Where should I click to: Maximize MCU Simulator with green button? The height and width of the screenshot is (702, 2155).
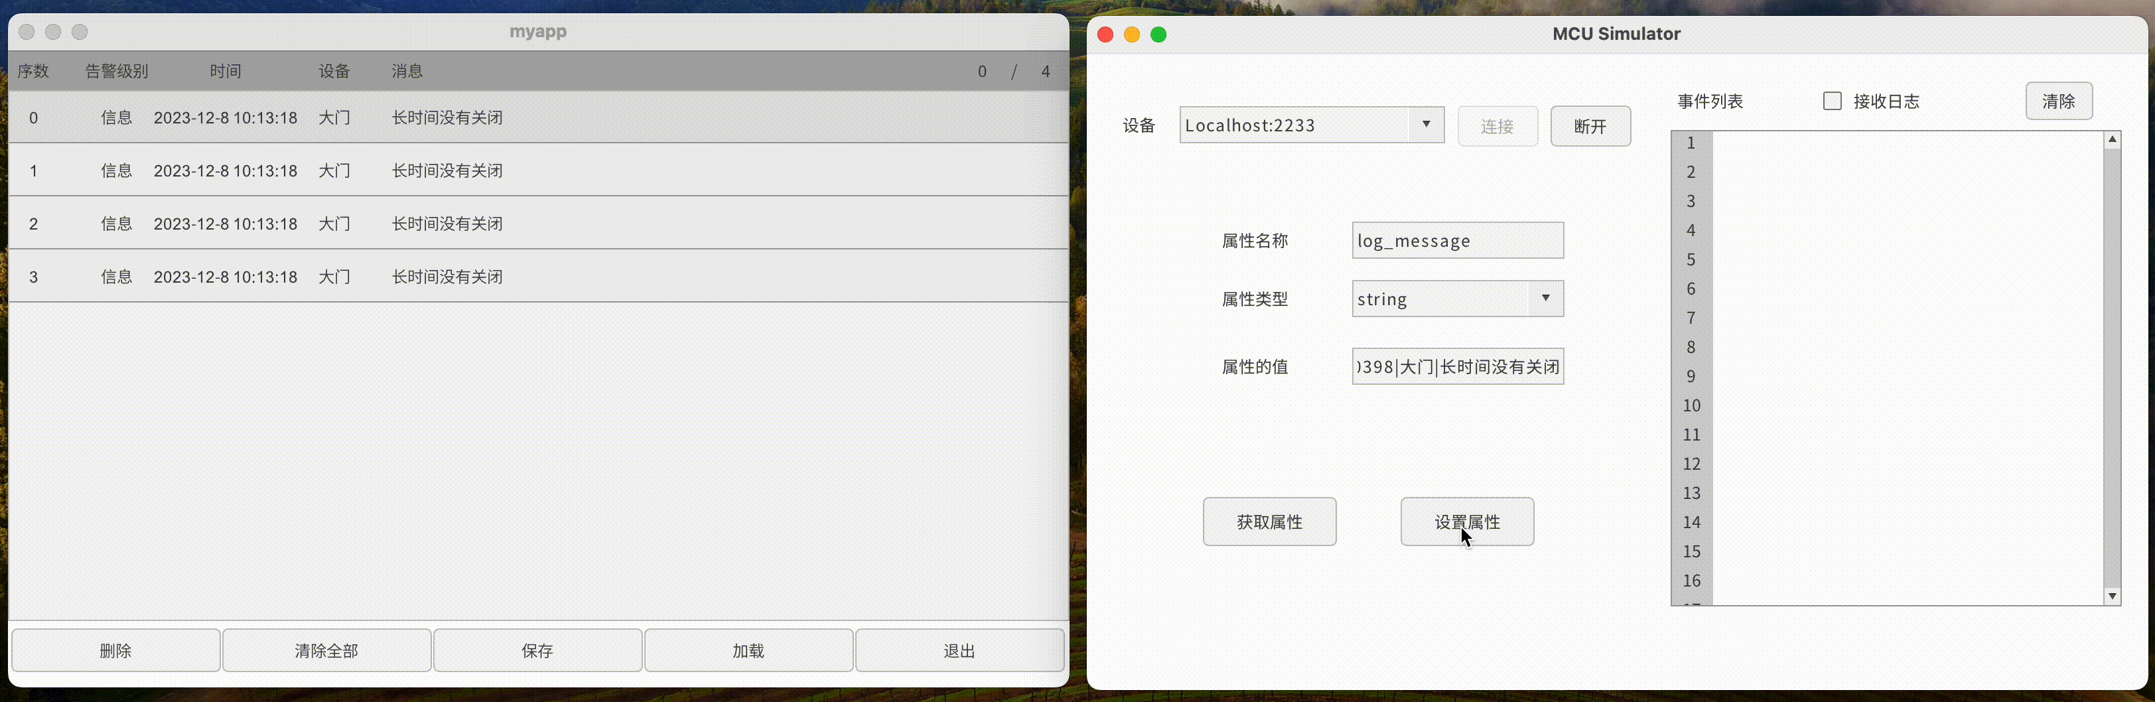point(1158,35)
